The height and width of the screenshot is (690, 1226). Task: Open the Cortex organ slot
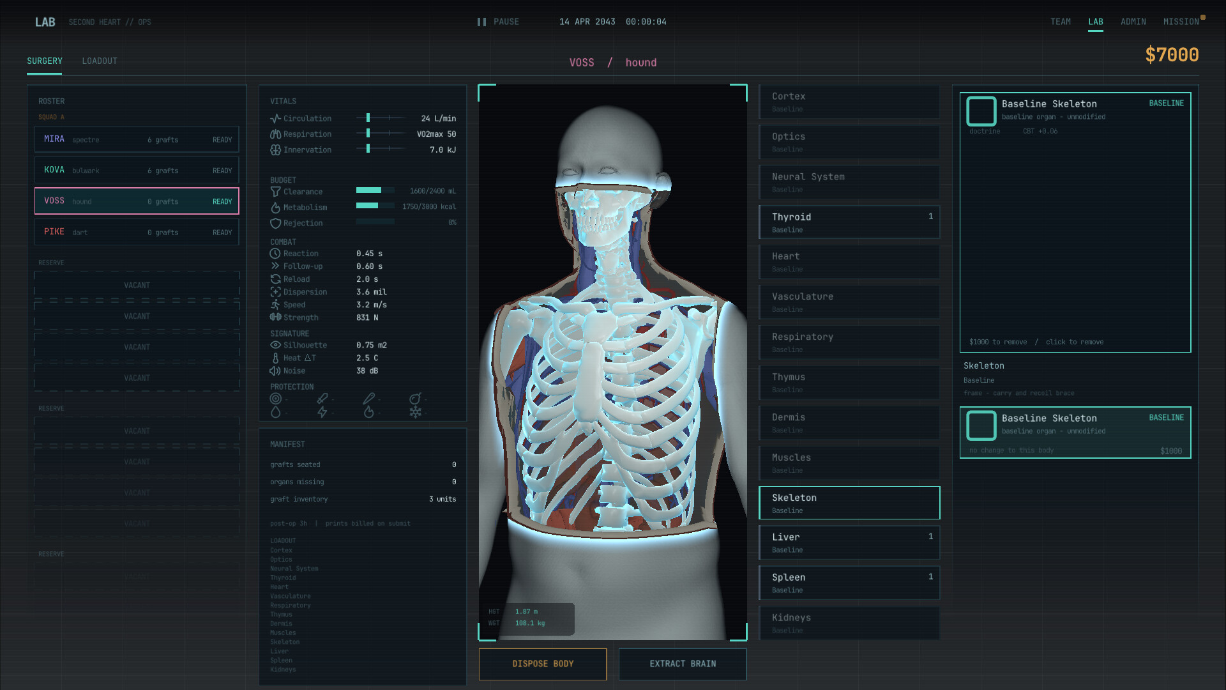tap(849, 102)
